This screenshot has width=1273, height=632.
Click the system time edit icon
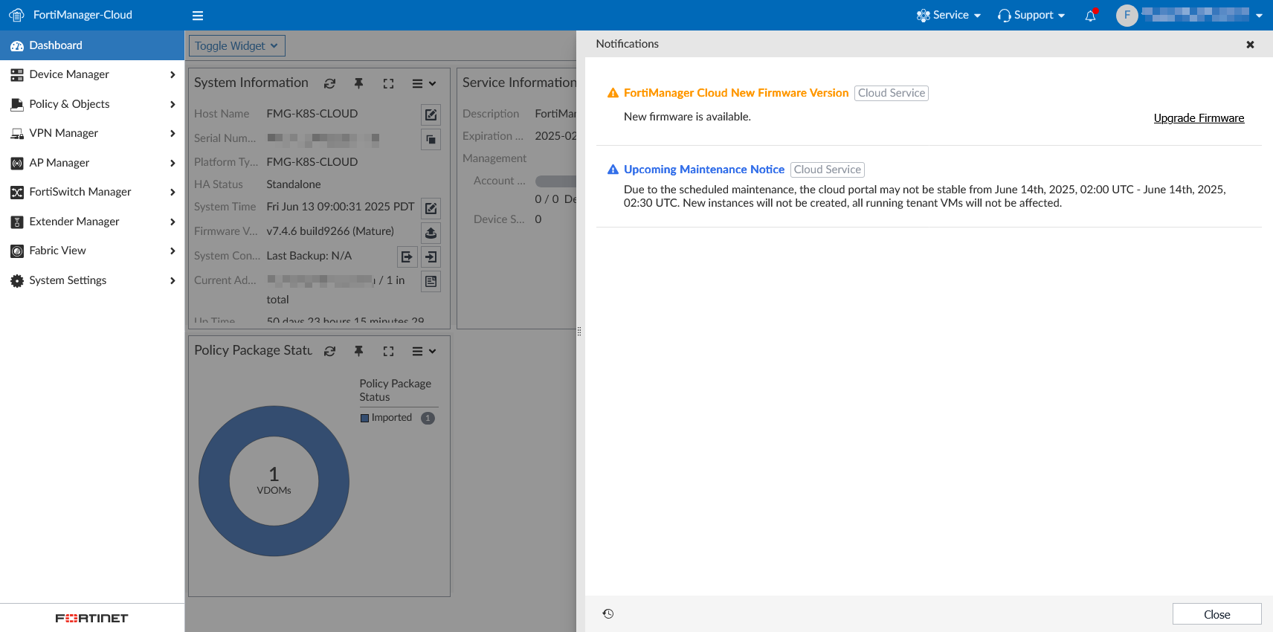click(431, 208)
